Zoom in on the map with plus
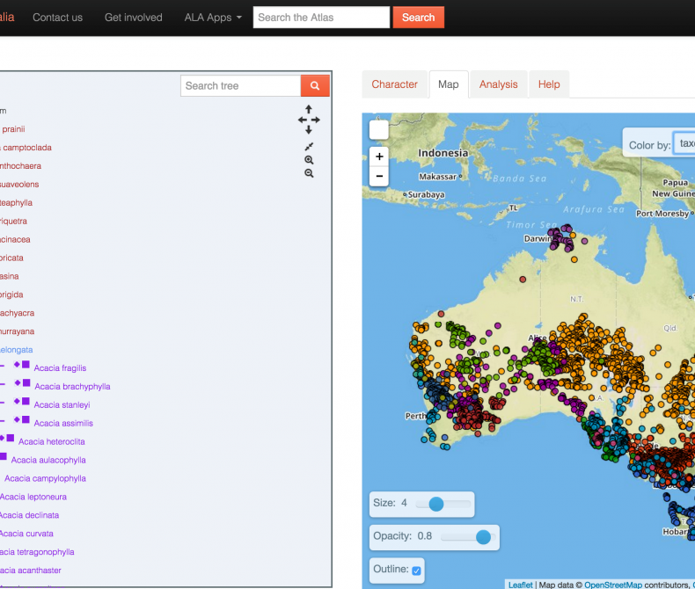The width and height of the screenshot is (695, 589). tap(379, 156)
